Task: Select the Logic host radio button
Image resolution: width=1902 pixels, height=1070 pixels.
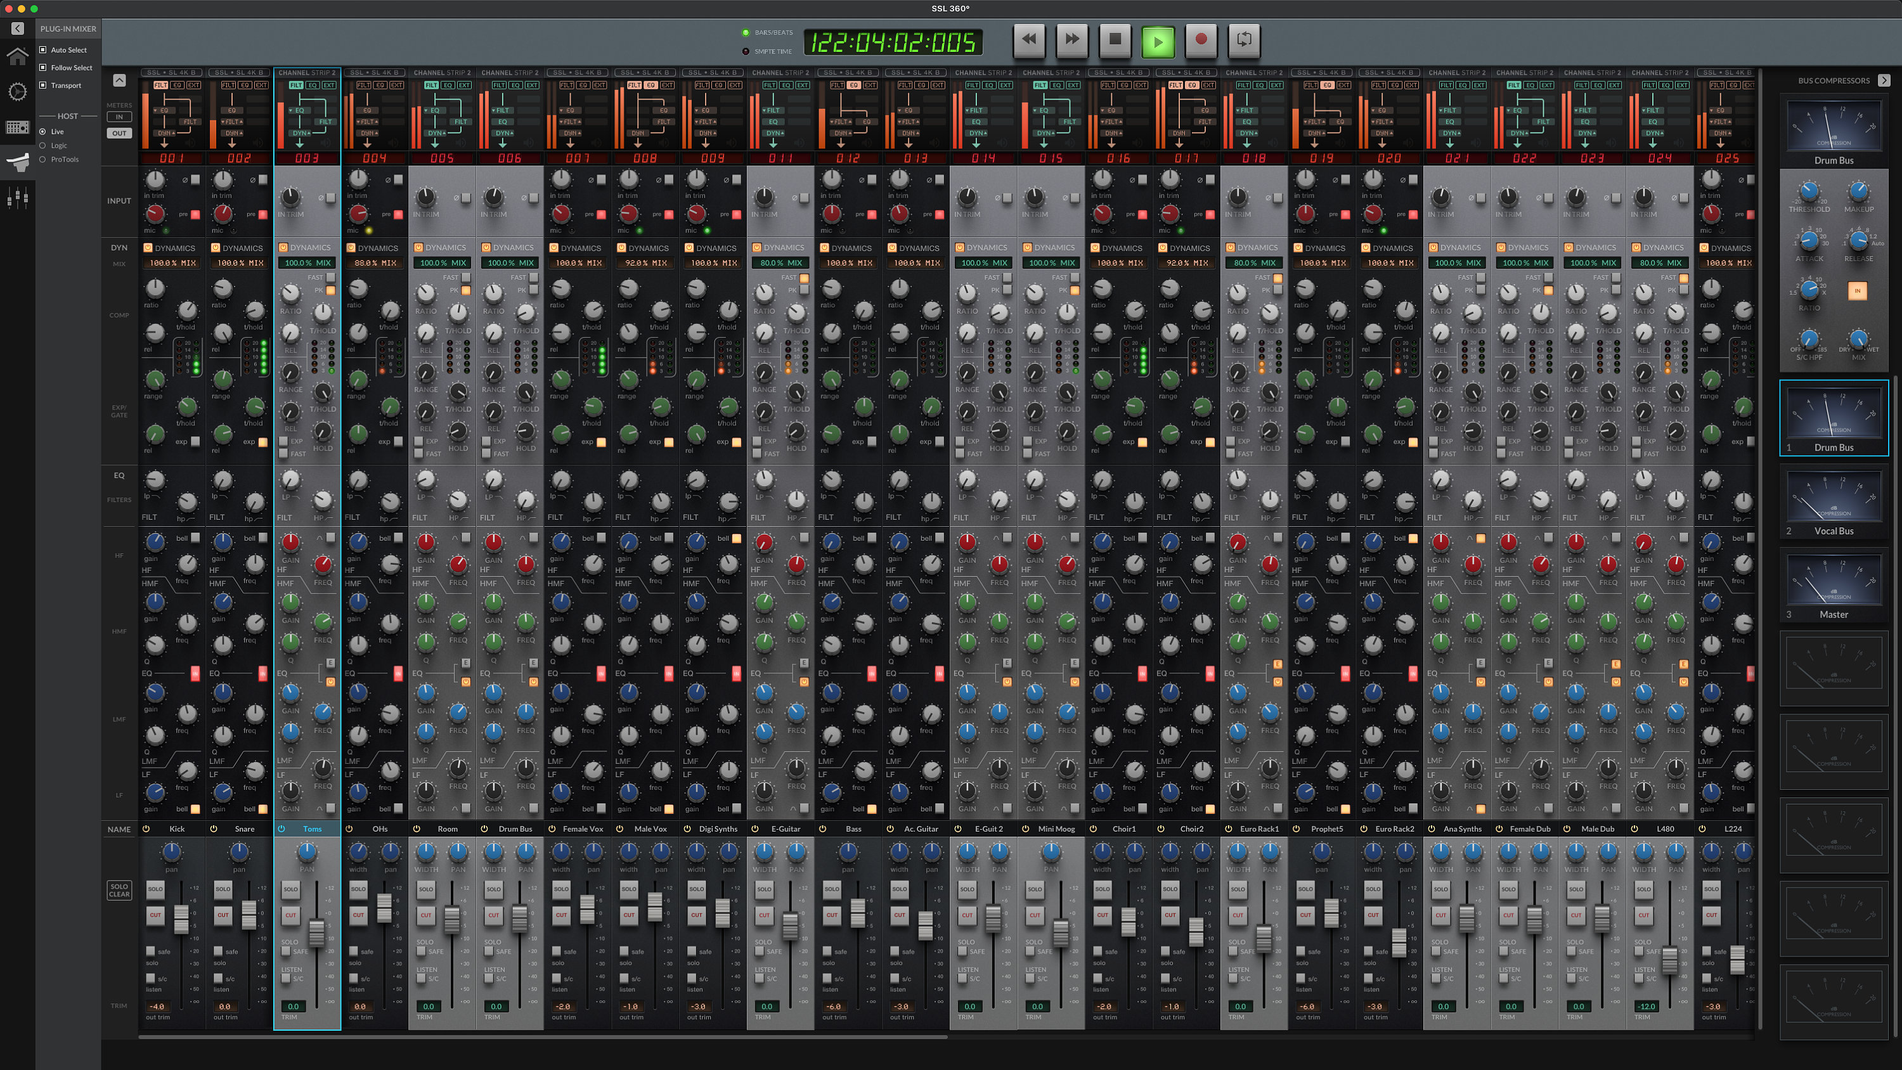Action: (x=43, y=145)
